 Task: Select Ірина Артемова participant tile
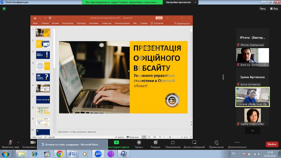point(252,77)
